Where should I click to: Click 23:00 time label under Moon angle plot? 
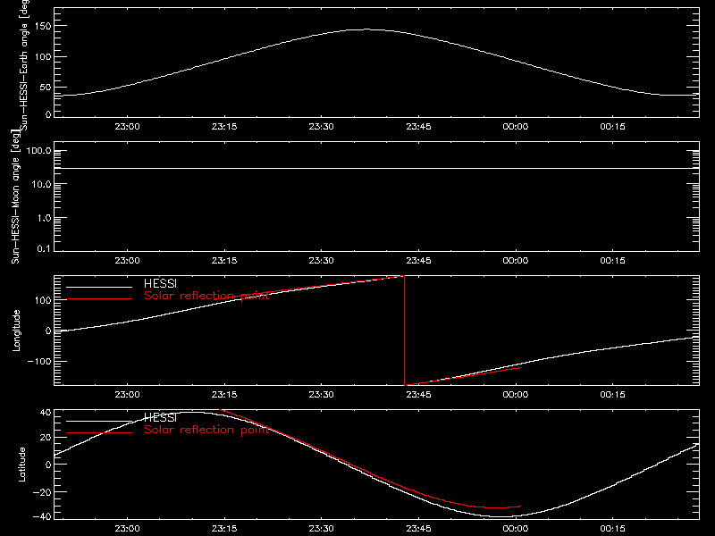click(127, 260)
